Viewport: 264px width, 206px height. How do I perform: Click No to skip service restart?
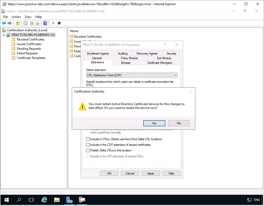pos(179,123)
